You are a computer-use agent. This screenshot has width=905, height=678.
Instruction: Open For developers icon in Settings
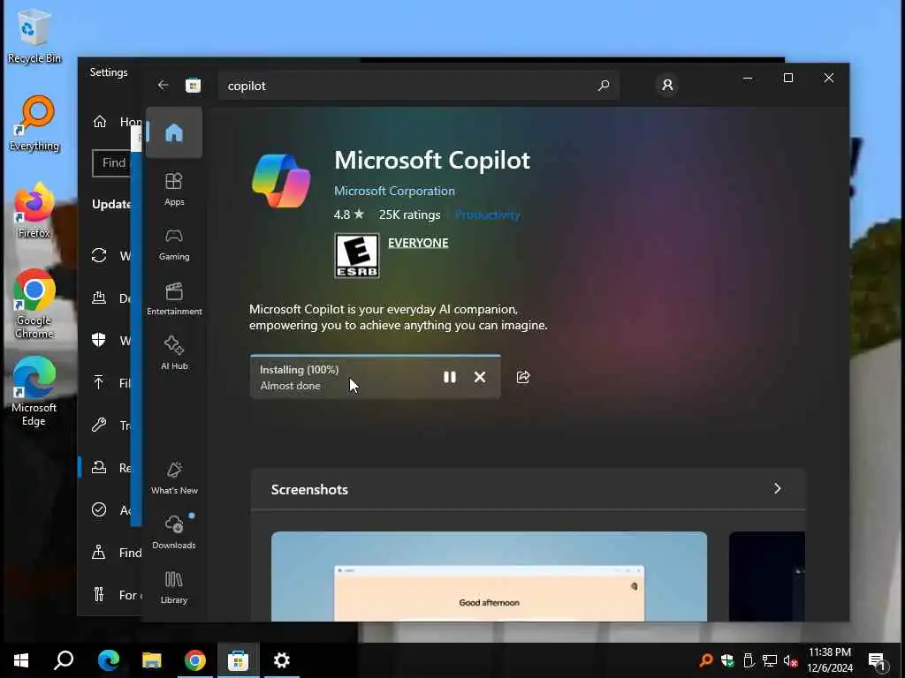tap(99, 594)
